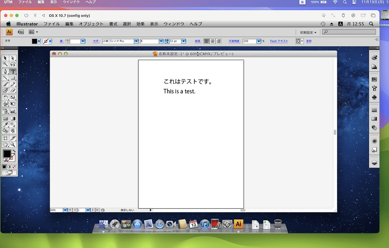Set paragraph alignment to left
The height and width of the screenshot is (248, 389).
[x=206, y=41]
